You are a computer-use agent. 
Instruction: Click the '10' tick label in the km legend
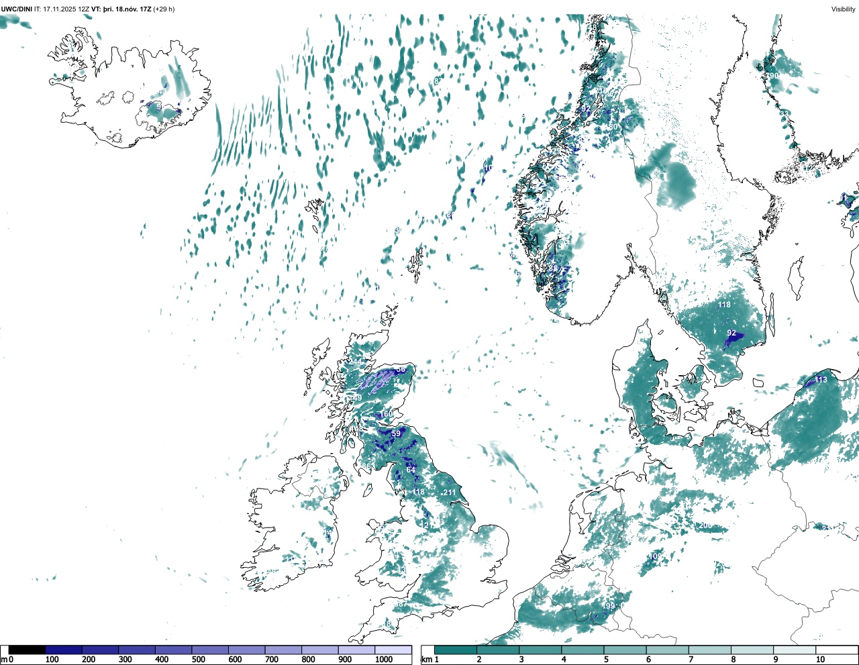pos(820,660)
